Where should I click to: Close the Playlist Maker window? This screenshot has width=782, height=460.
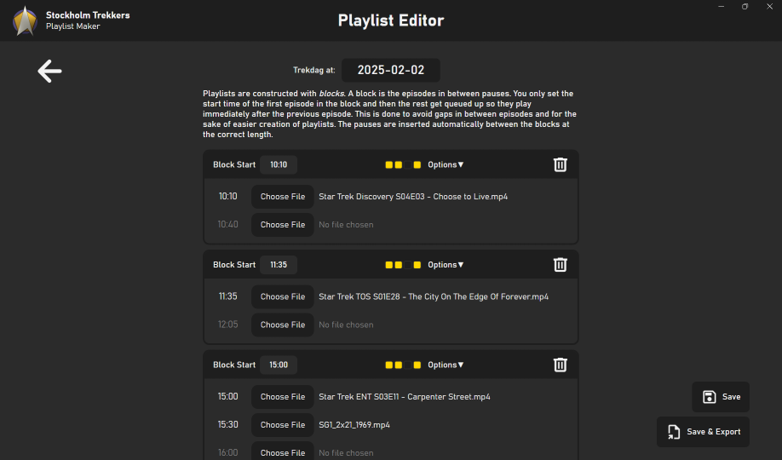point(769,7)
